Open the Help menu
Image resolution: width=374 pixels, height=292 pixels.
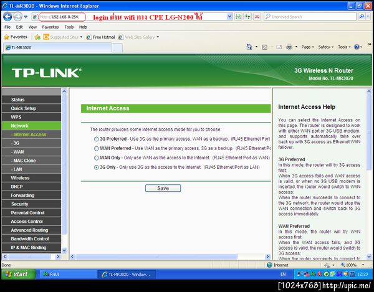tap(83, 27)
